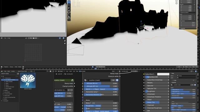The width and height of the screenshot is (200, 112).
Task: Jump to the timeline end frame
Action: (104, 67)
